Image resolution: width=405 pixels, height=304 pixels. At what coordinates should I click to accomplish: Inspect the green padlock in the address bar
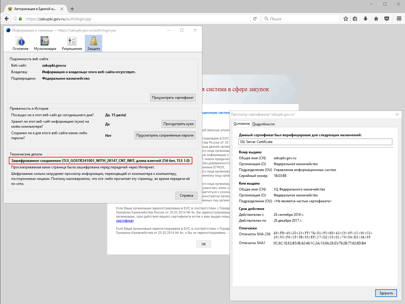coord(20,19)
